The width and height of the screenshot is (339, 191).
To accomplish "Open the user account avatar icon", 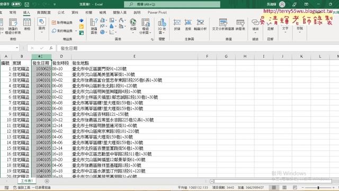I will tap(282, 4).
